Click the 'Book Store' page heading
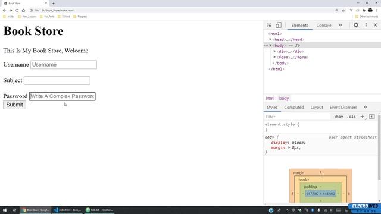Screen dimensions: 381x214 click(x=33, y=31)
